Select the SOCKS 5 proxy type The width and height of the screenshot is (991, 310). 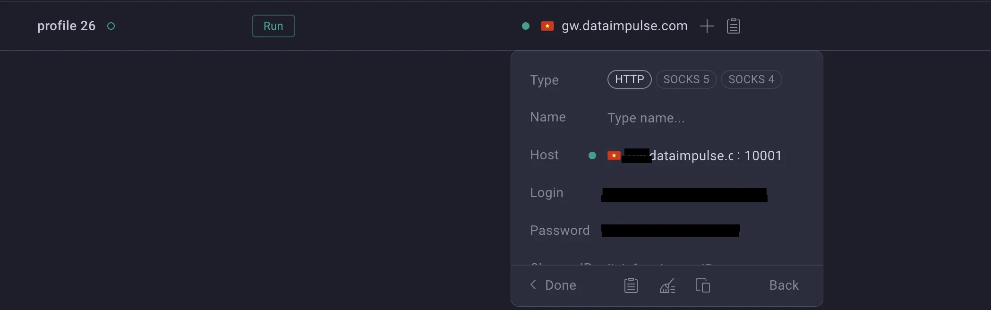click(x=686, y=79)
